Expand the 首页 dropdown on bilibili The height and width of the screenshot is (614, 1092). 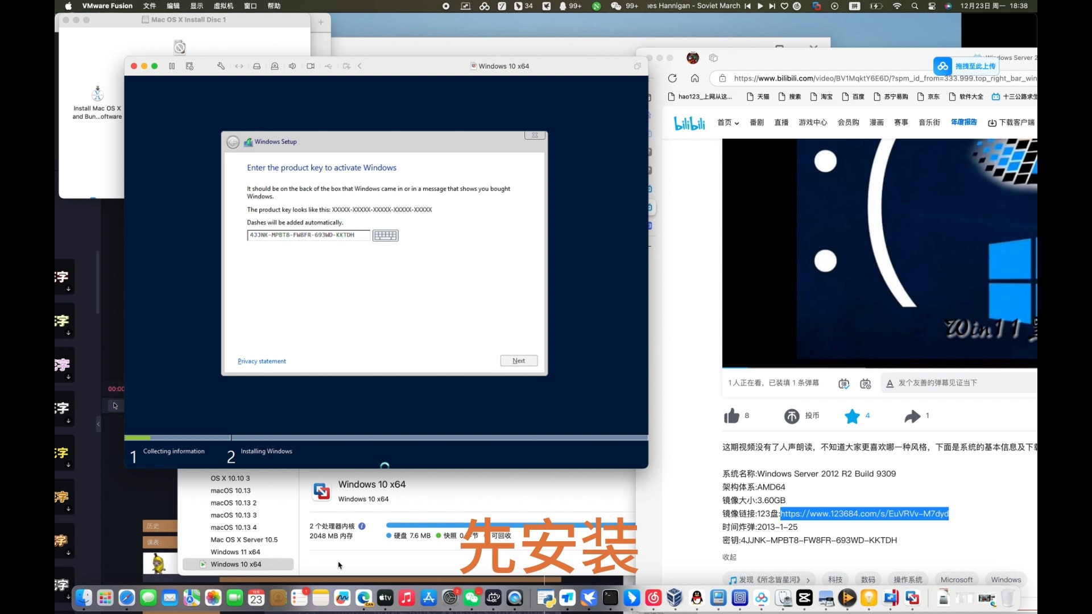728,122
